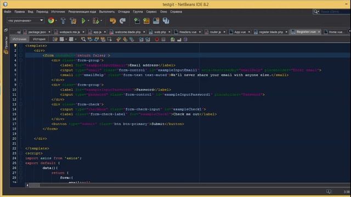Shift line right icon in editor toolbar
The width and height of the screenshot is (351, 197).
(148, 39)
